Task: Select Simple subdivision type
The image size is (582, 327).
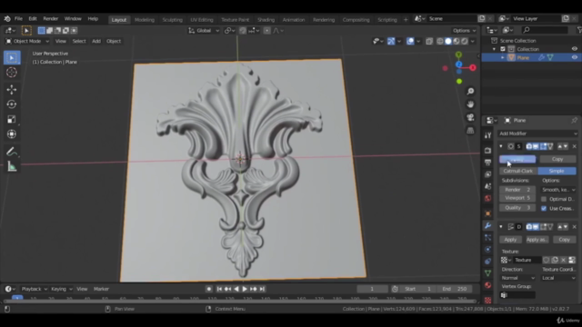Action: pos(557,171)
